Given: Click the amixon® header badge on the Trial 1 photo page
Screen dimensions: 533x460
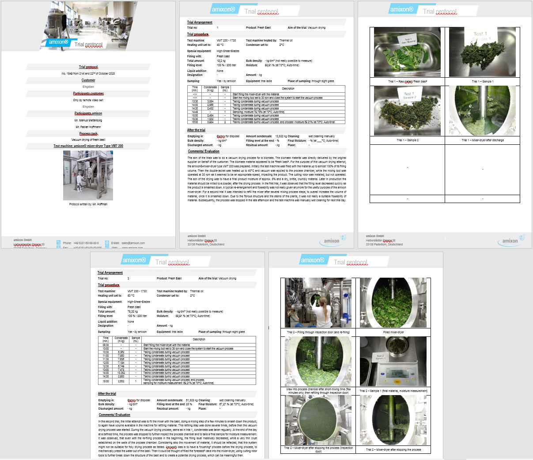Looking at the screenshot, I should pyautogui.click(x=401, y=9).
